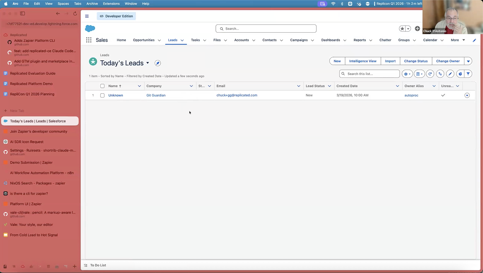This screenshot has height=273, width=483.
Task: Refresh the leads list
Action: pos(430,74)
